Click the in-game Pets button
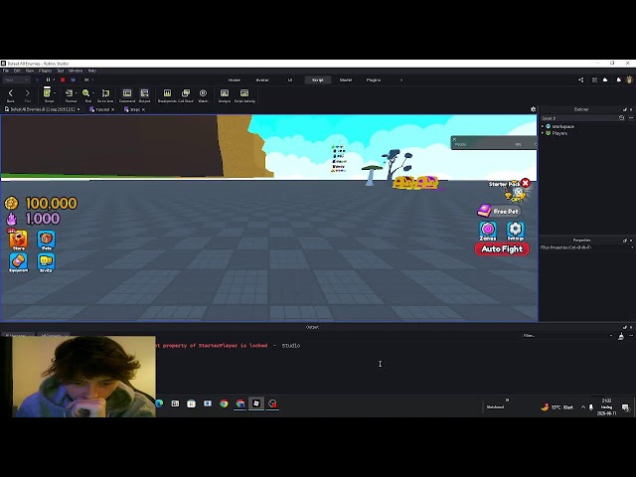This screenshot has width=636, height=477. point(47,240)
